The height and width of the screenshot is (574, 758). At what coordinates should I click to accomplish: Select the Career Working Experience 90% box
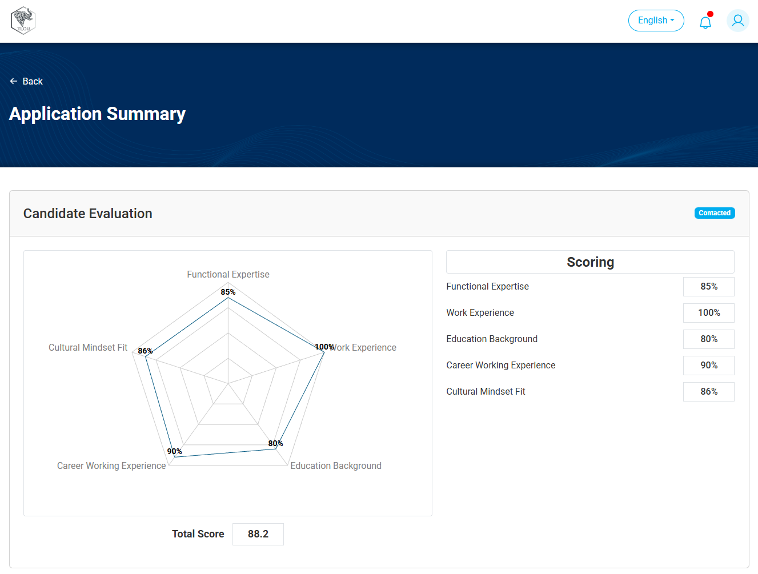(708, 366)
